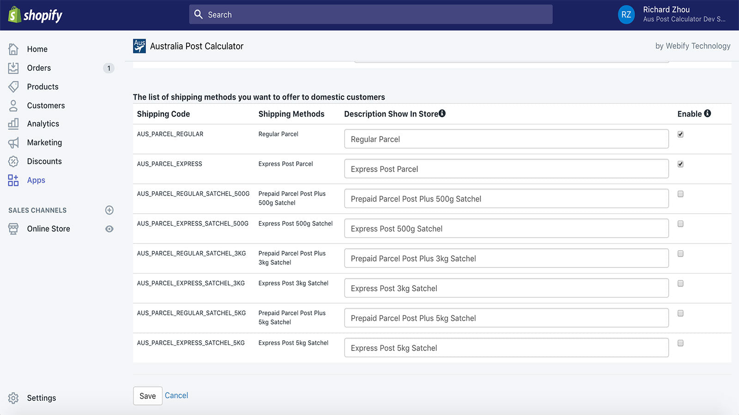
Task: Click the Save button
Action: pos(147,396)
